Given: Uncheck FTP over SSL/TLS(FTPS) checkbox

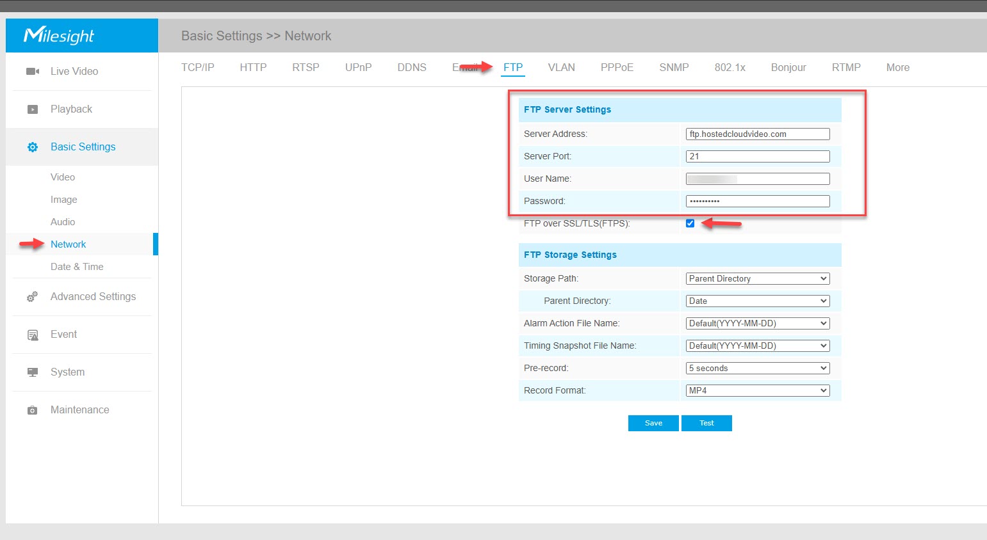Looking at the screenshot, I should coord(690,223).
